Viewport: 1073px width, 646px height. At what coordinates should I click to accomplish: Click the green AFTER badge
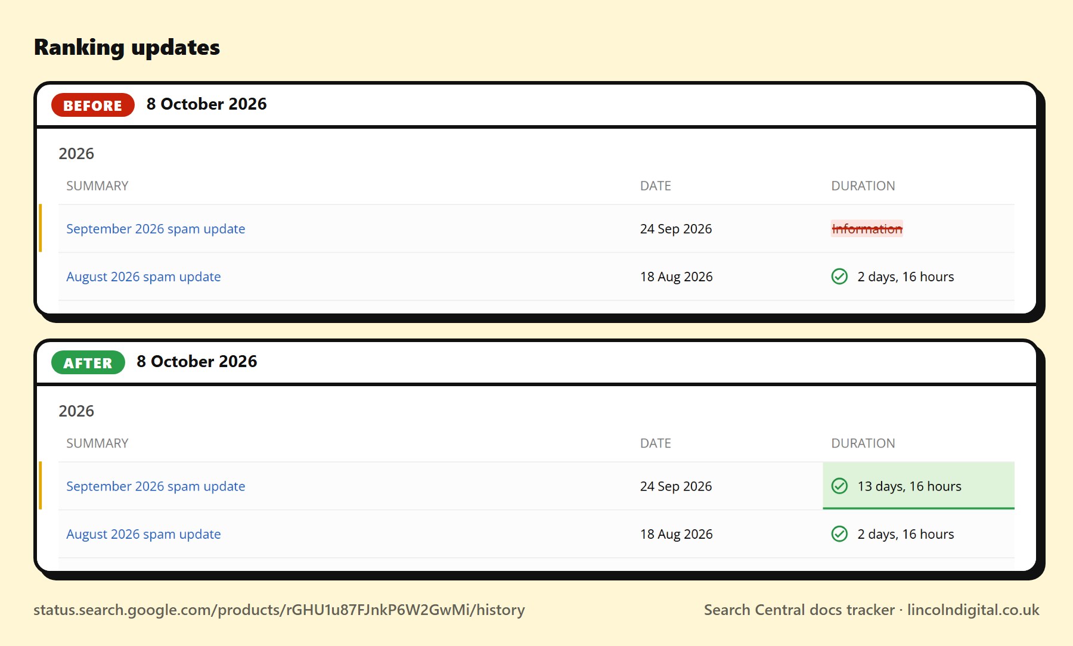pyautogui.click(x=88, y=362)
